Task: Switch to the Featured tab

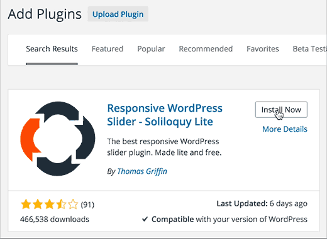Action: click(108, 49)
